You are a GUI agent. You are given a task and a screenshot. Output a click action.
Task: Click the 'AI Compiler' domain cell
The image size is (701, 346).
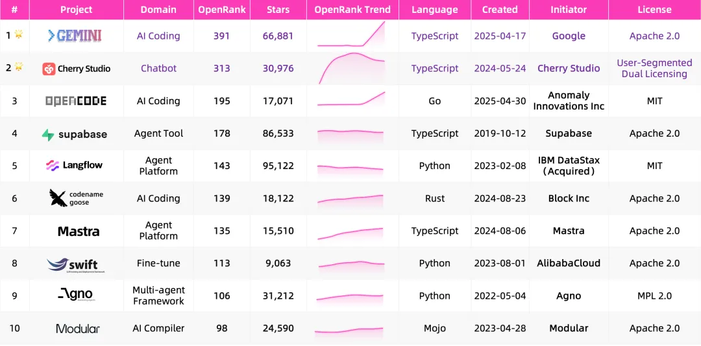point(158,329)
